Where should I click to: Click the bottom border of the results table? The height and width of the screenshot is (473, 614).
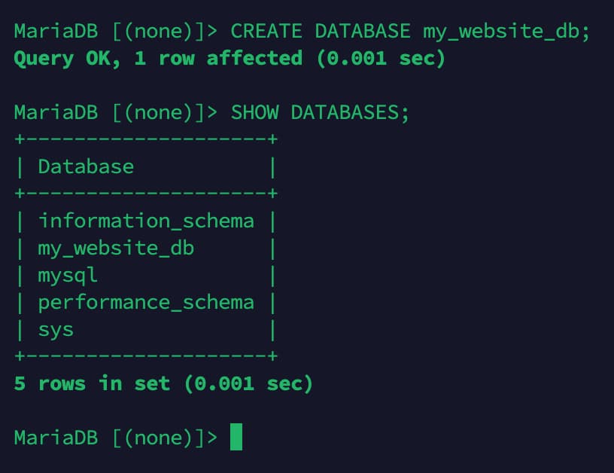(146, 356)
